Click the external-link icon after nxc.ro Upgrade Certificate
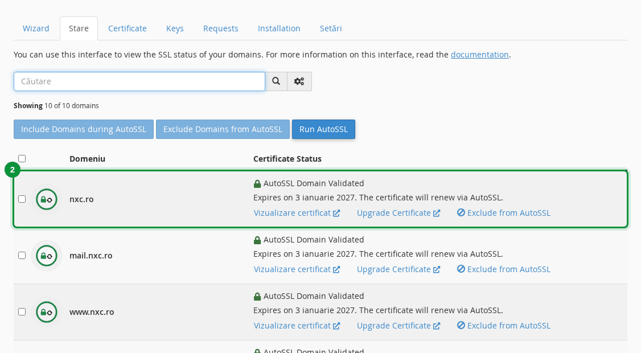Image resolution: width=641 pixels, height=353 pixels. coord(437,213)
